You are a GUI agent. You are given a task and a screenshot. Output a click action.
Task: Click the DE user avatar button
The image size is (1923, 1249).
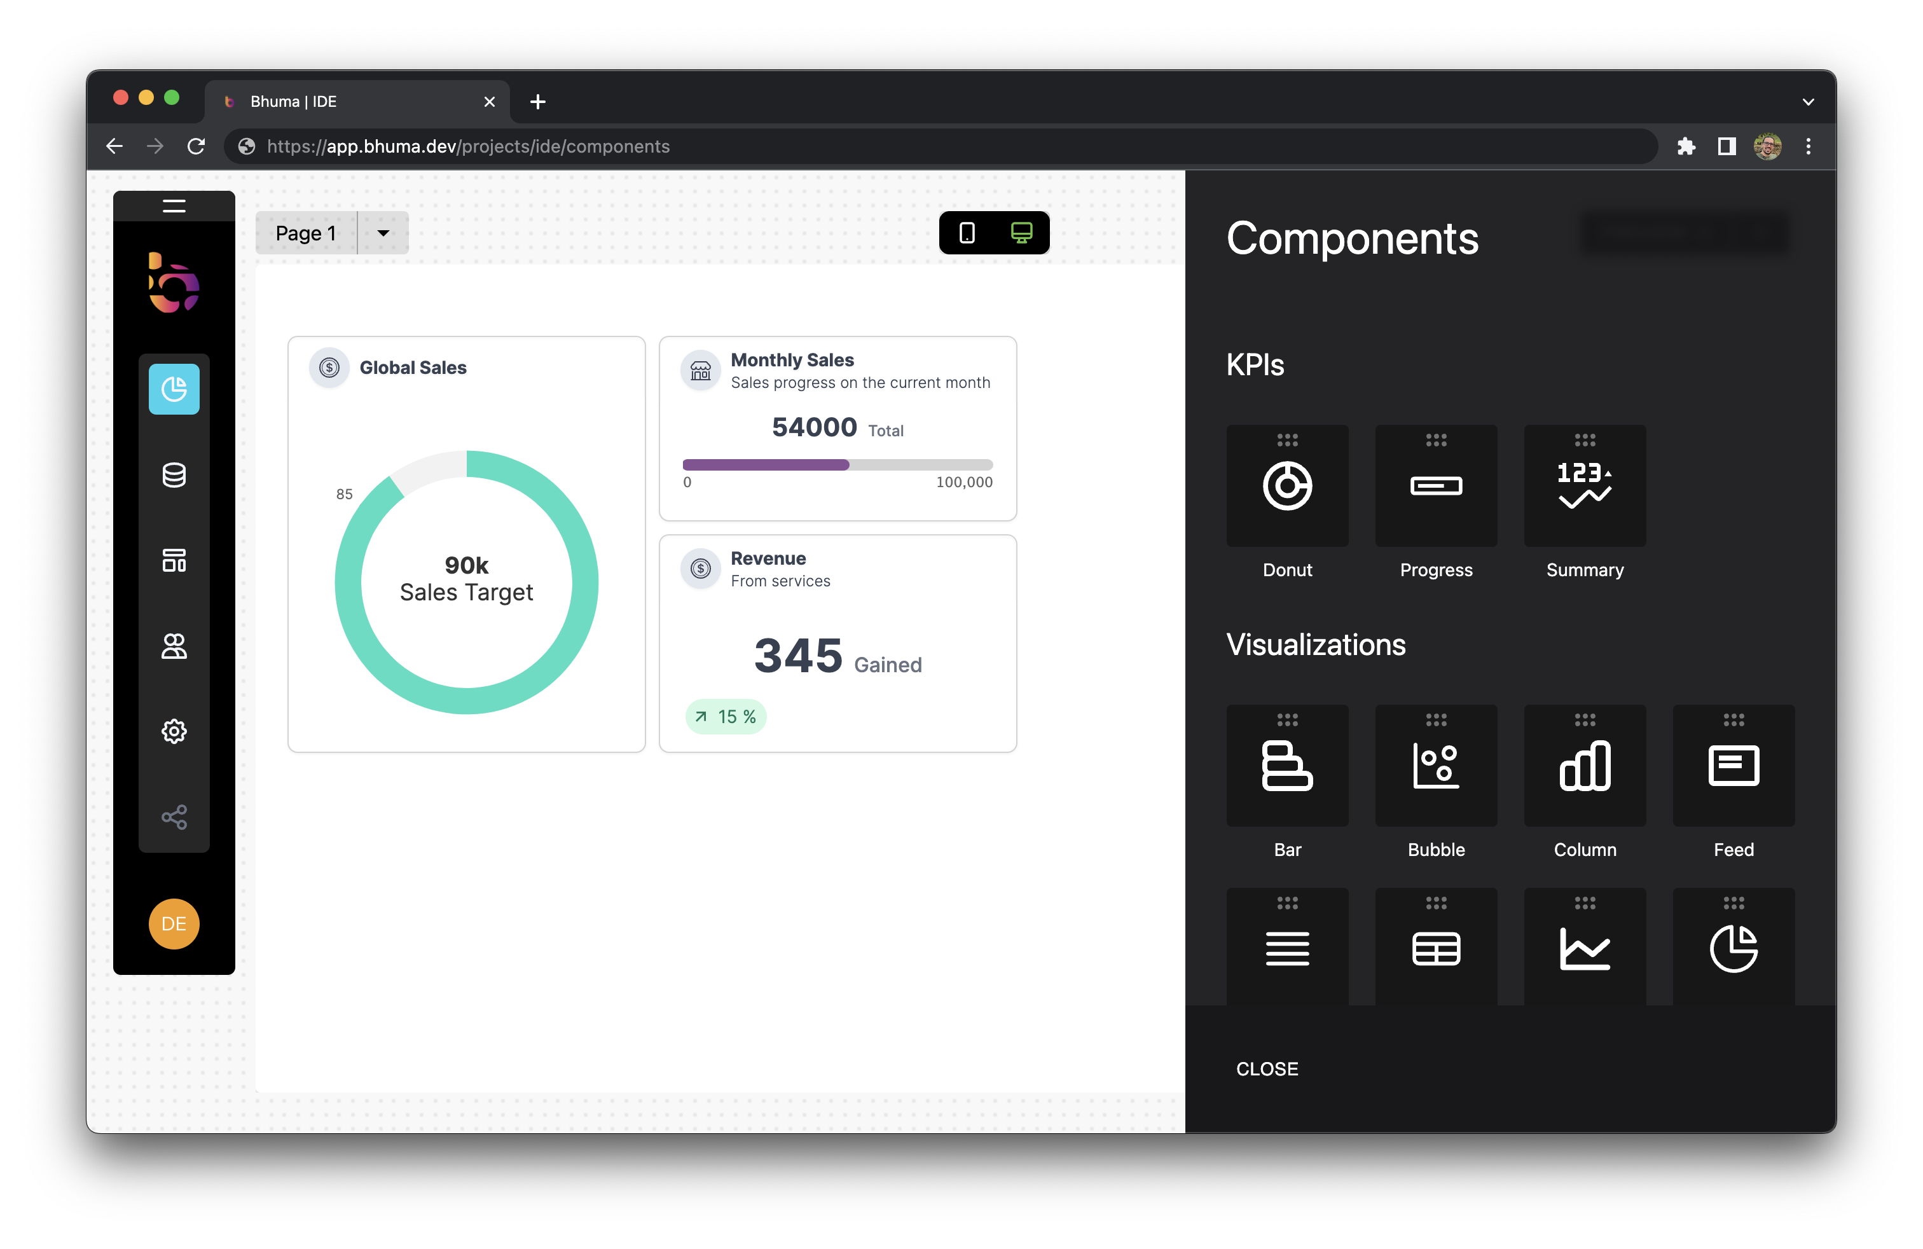pos(174,923)
